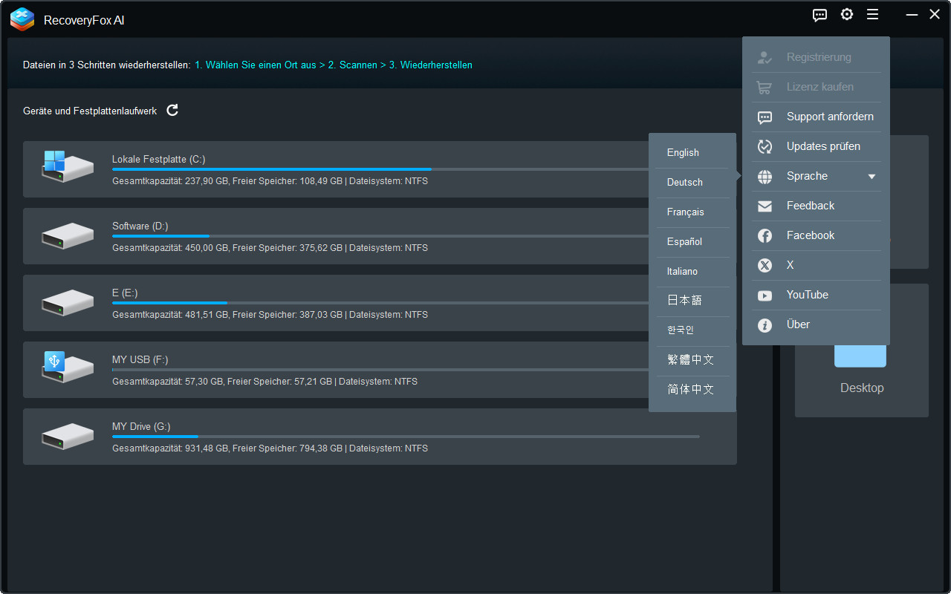Choose Feedback from the menu

[x=816, y=206]
